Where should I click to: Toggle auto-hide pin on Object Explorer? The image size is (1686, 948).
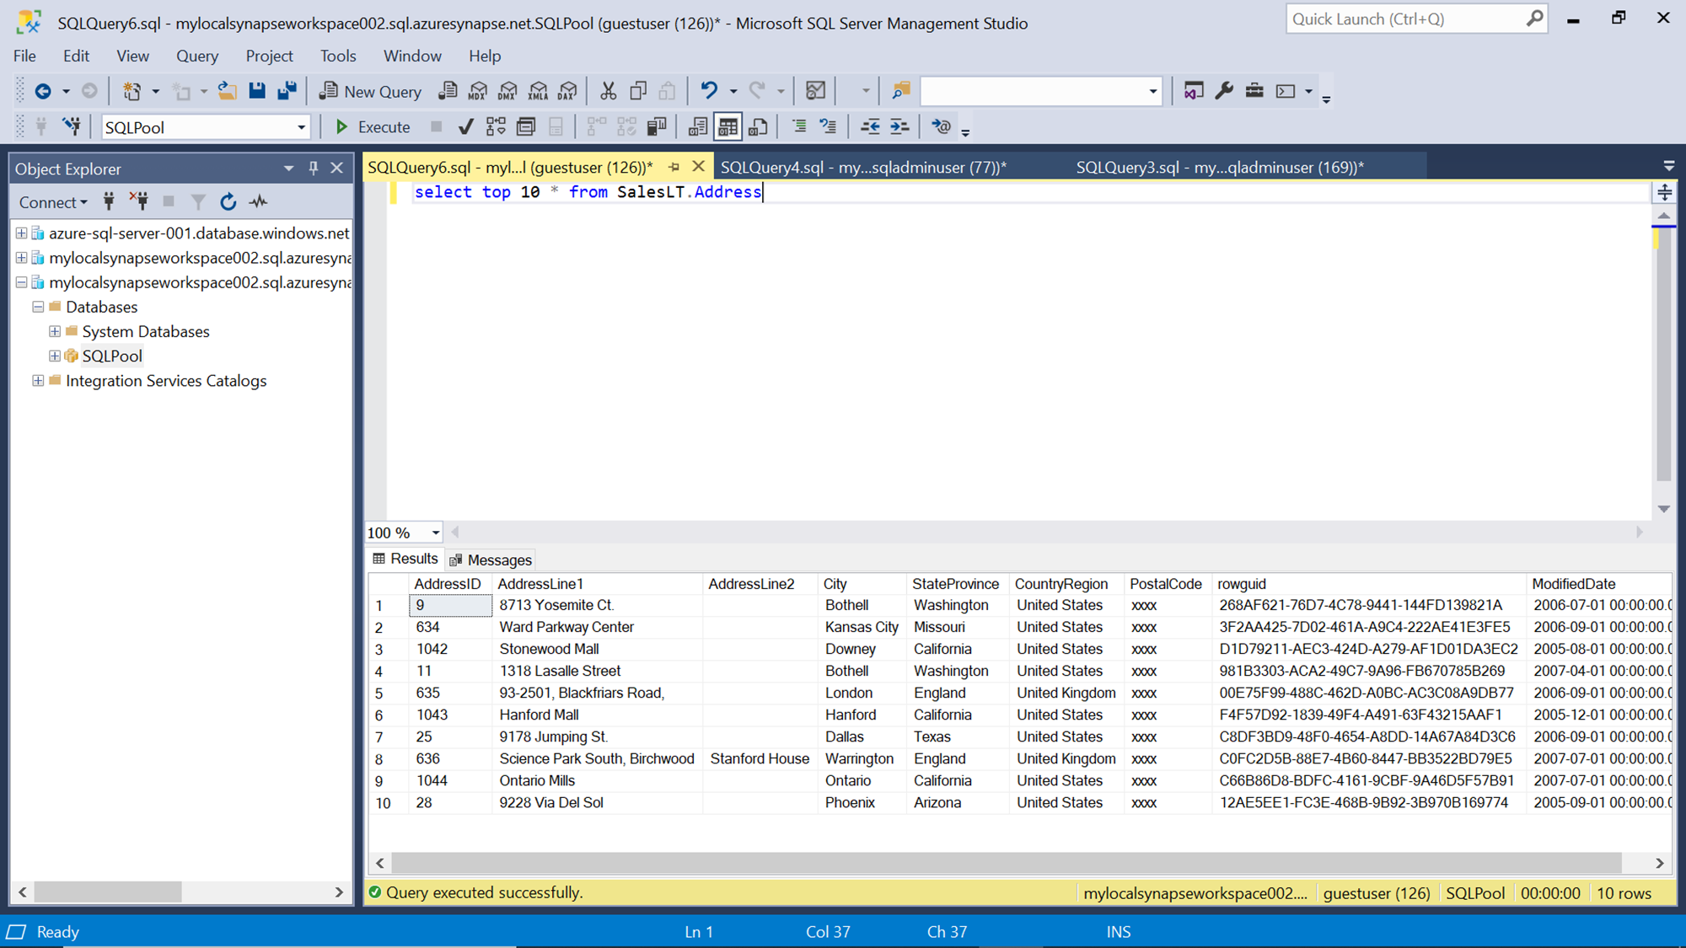pos(314,169)
